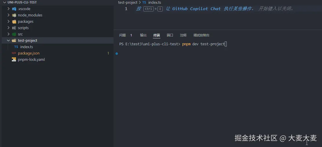Viewport: 322px width, 147px height.
Task: Switch to the 端口 panel tab
Action: [x=170, y=35]
